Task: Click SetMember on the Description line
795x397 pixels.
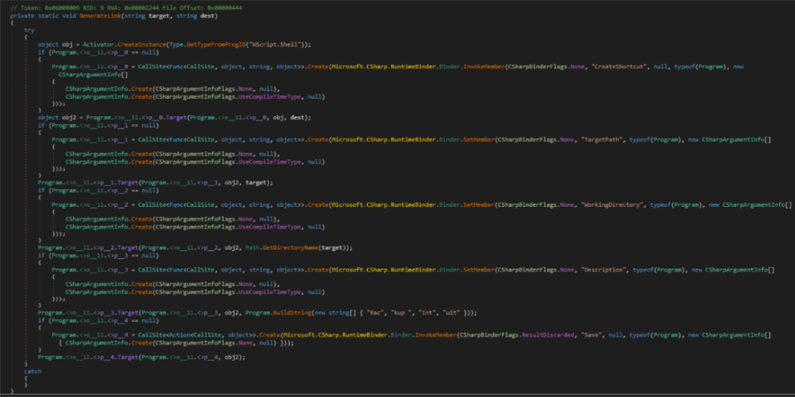Action: point(477,270)
